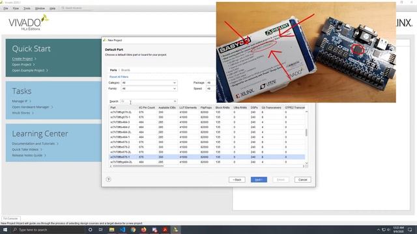Click the Manage IP link

[x=20, y=101]
